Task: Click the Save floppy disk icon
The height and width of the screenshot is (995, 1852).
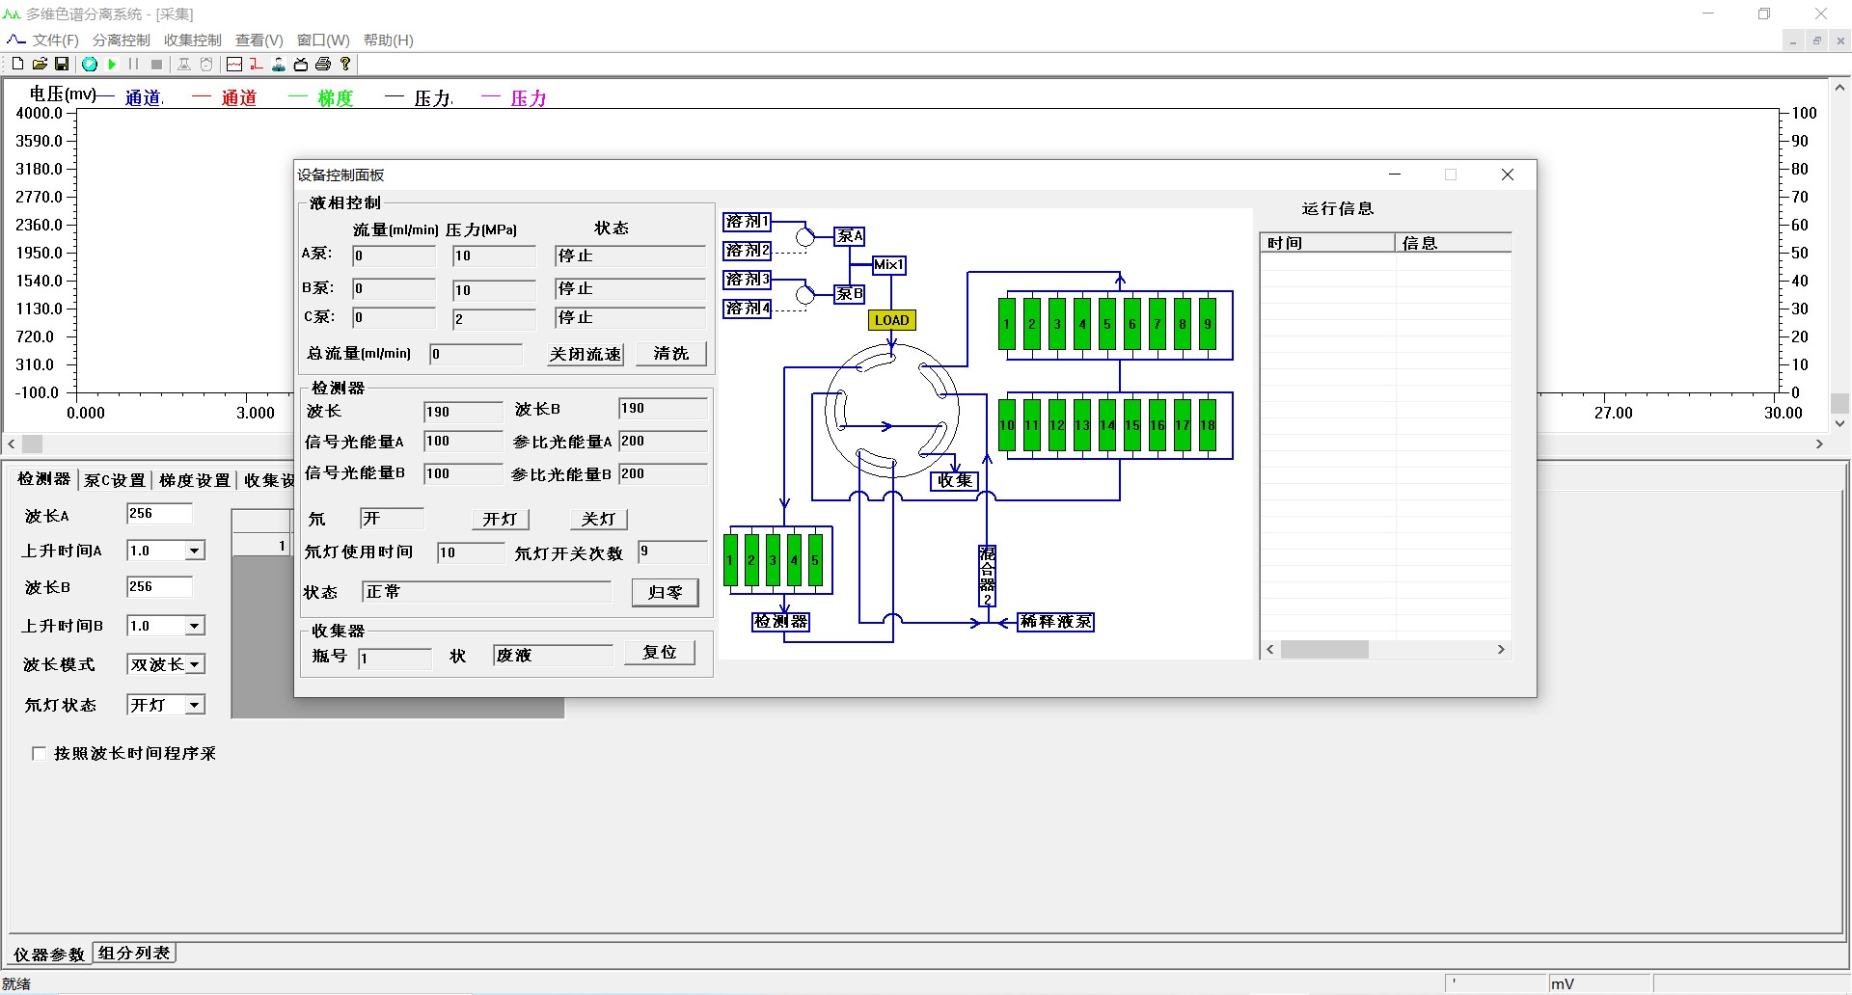Action: (x=62, y=64)
